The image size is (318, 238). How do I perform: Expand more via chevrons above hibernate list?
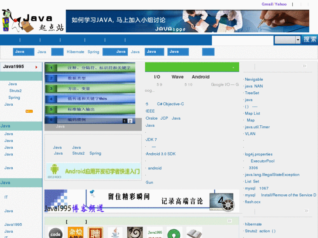click(x=306, y=210)
